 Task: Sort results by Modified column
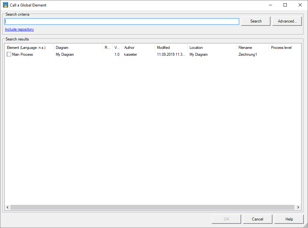point(171,48)
